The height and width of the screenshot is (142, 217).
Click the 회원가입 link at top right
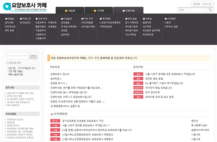tap(207, 4)
